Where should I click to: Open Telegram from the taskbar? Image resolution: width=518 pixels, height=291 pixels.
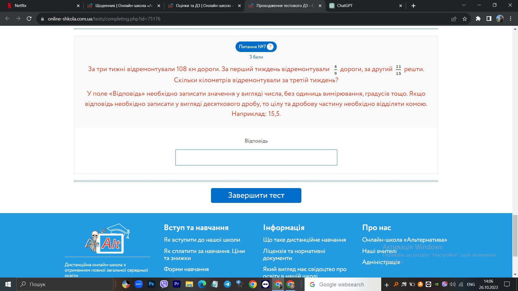pos(227,284)
